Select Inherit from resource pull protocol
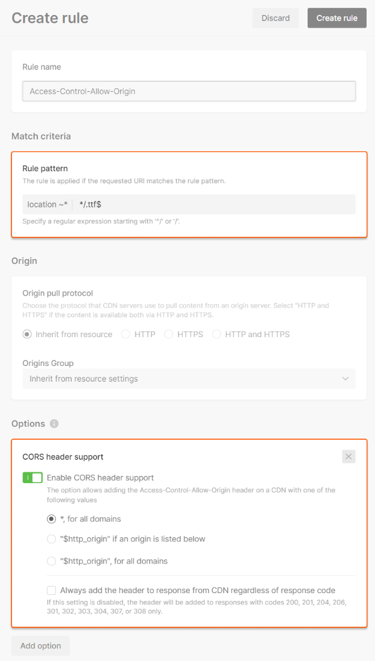 pos(25,334)
